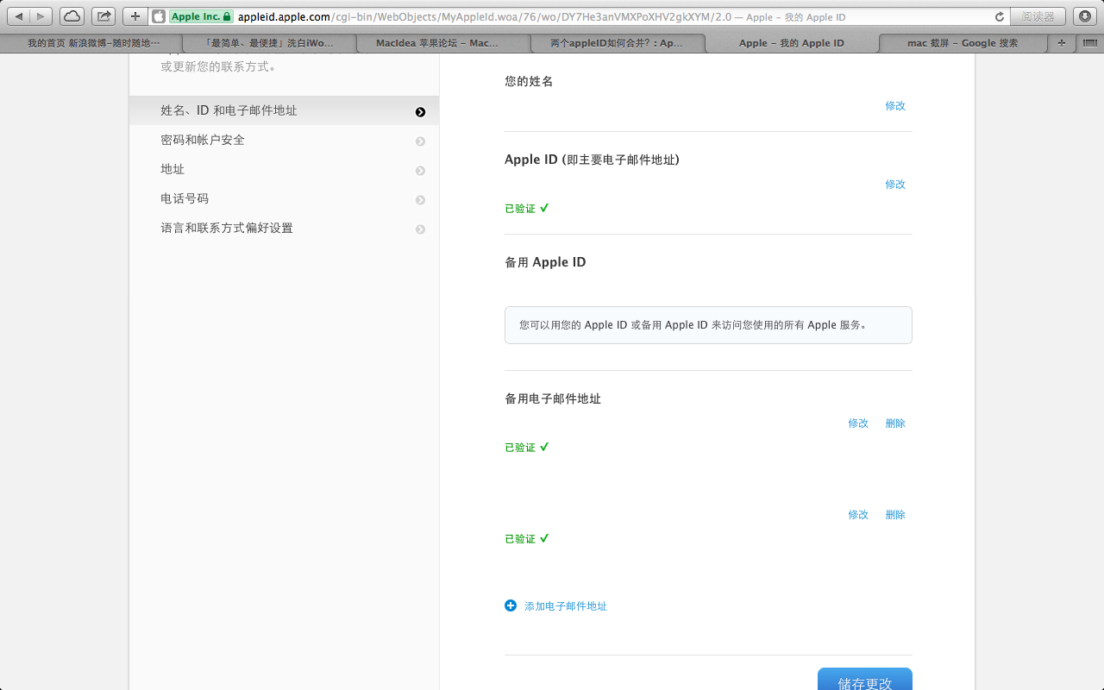Open new tab with tab bar plus
Image resolution: width=1104 pixels, height=690 pixels.
[x=1062, y=43]
